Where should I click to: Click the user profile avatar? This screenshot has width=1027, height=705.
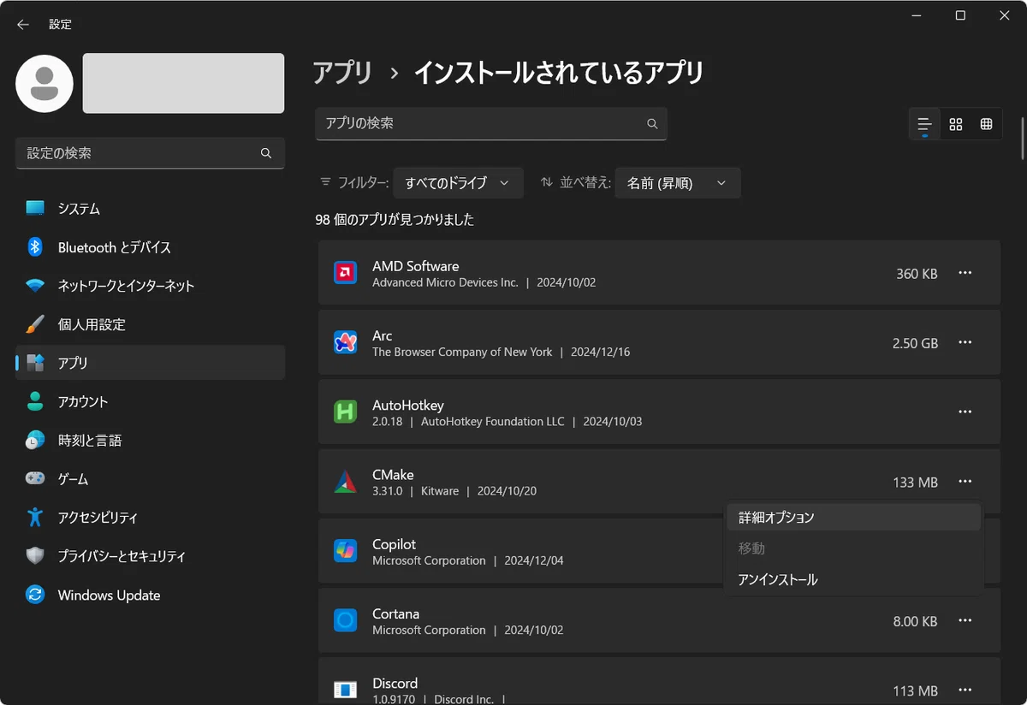click(x=45, y=83)
